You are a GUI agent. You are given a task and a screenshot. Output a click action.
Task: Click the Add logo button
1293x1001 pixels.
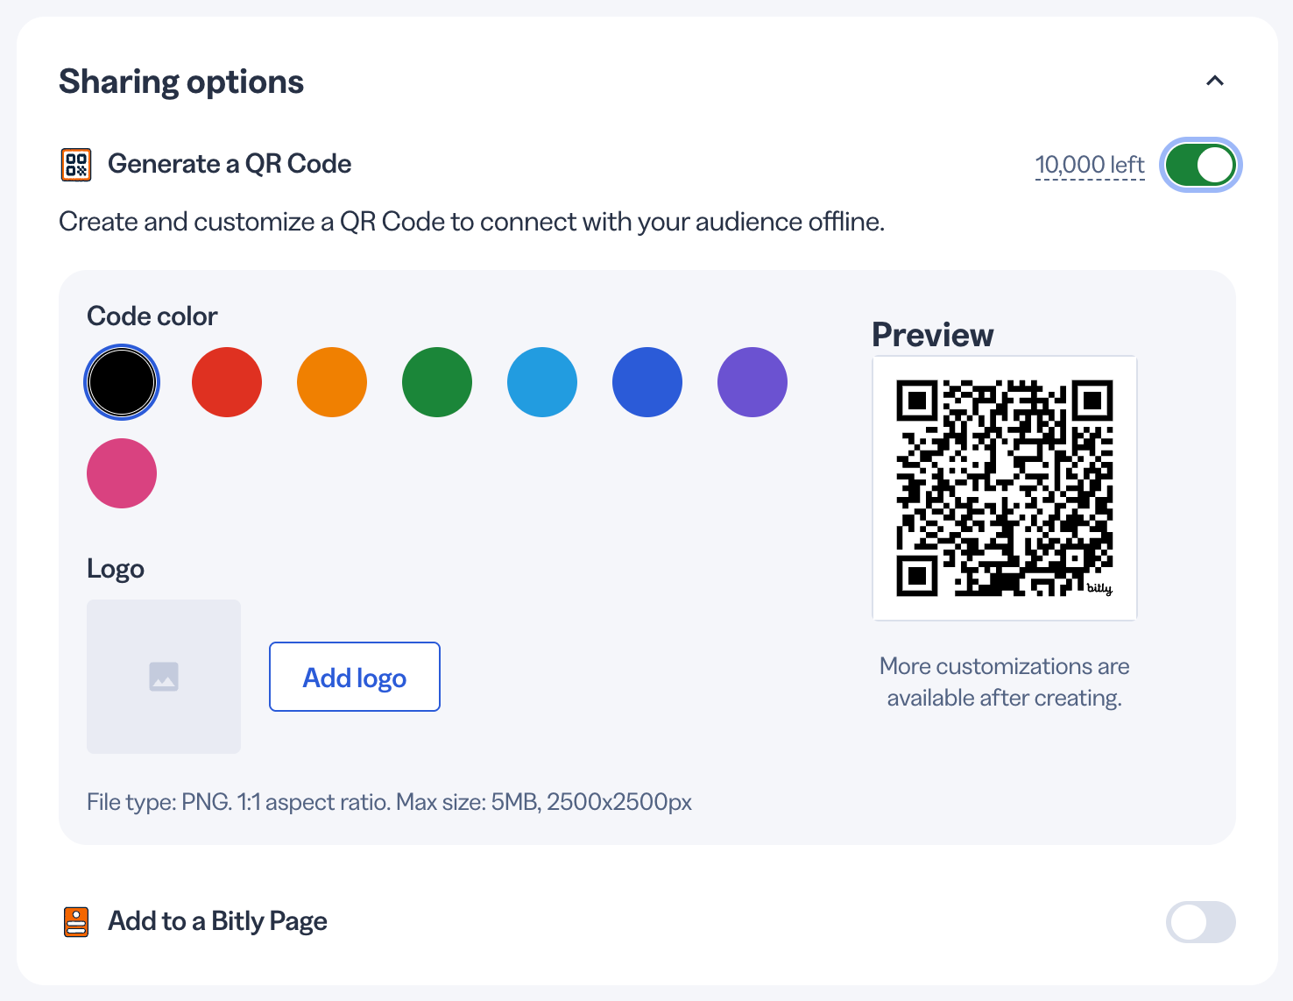point(355,677)
